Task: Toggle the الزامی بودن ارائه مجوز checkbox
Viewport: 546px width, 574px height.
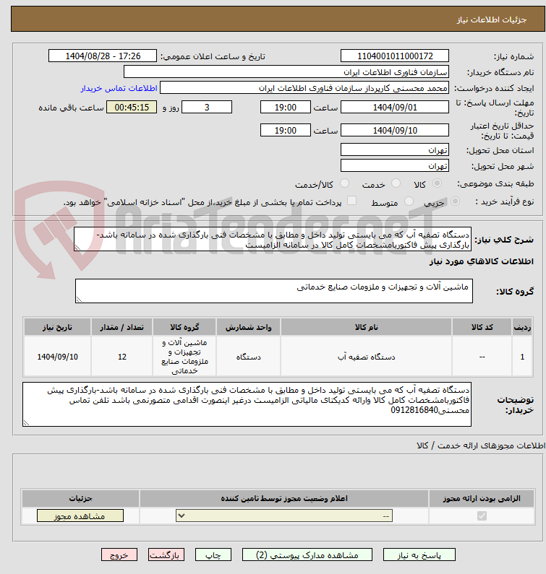Action: 482,516
